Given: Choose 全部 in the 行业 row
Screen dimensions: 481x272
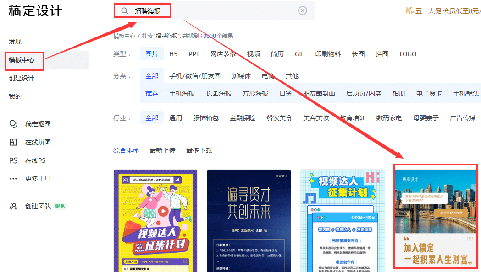Looking at the screenshot, I should tap(152, 118).
